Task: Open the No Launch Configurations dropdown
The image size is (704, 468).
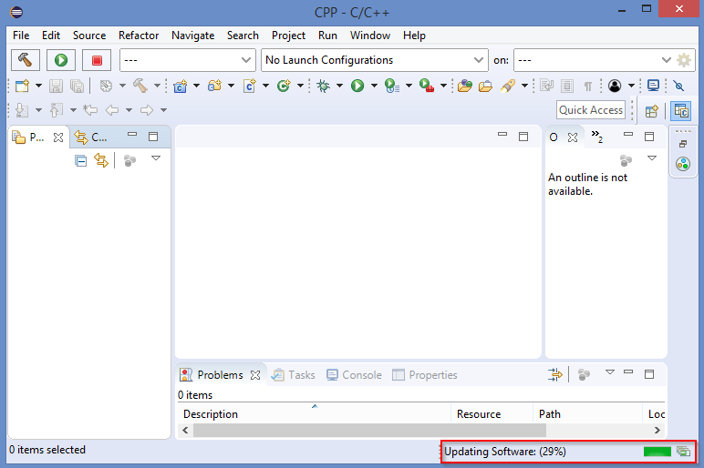Action: click(375, 60)
